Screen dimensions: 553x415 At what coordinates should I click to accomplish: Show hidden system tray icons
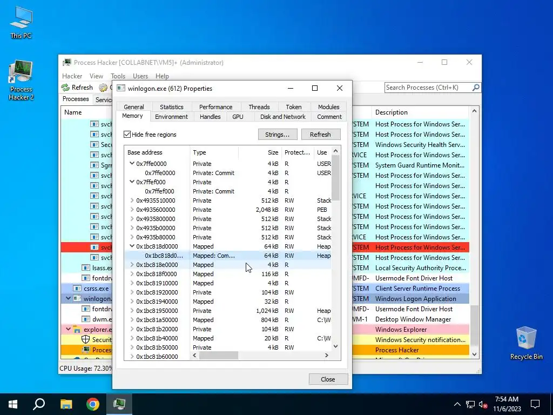coord(457,404)
